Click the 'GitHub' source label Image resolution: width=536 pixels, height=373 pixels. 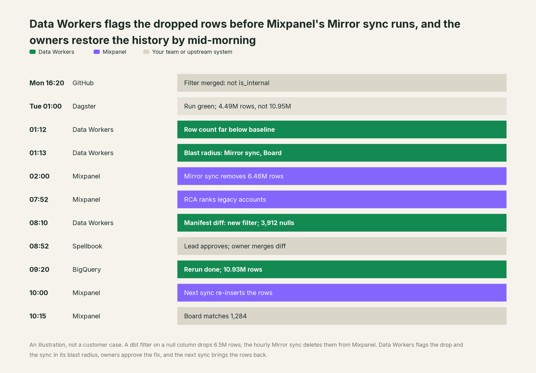pos(83,83)
